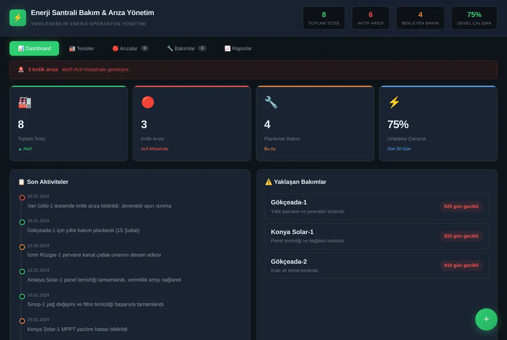
Task: Open the Dashboard tab
Action: (x=34, y=49)
